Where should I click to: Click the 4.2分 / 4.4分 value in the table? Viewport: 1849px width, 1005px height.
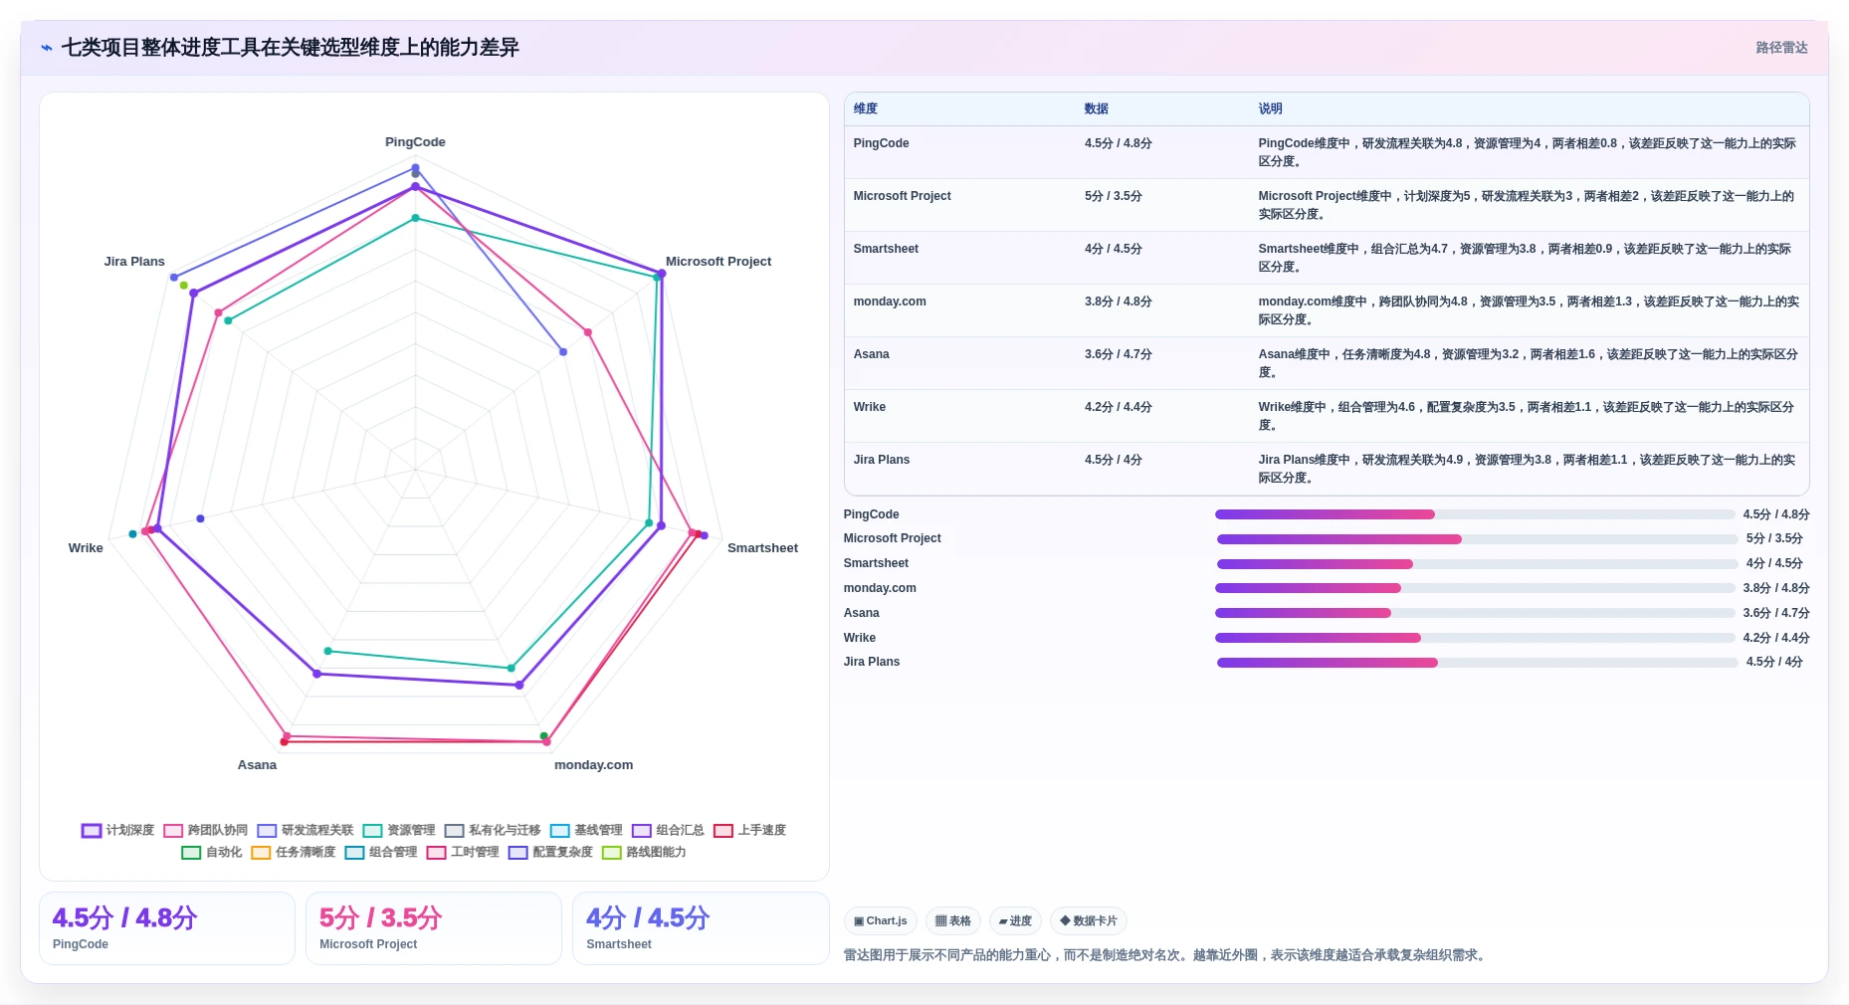pos(1119,407)
